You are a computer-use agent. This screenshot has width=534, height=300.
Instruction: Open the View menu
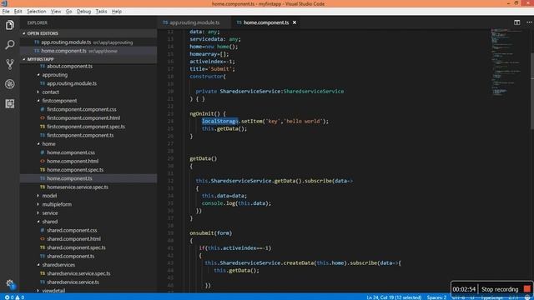click(x=56, y=11)
